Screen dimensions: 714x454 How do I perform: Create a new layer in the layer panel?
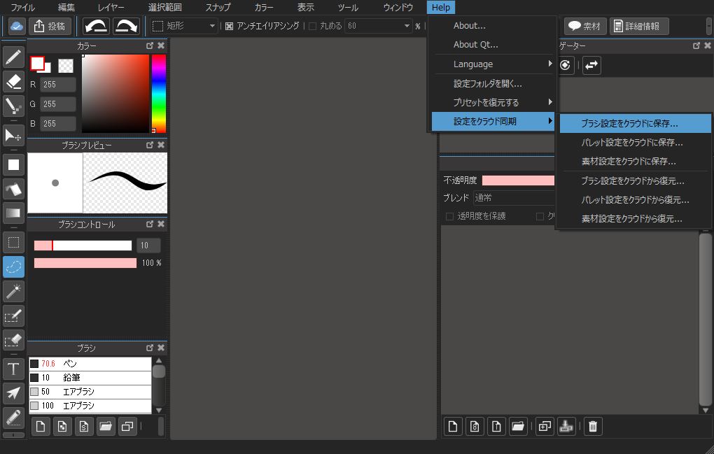click(x=453, y=426)
